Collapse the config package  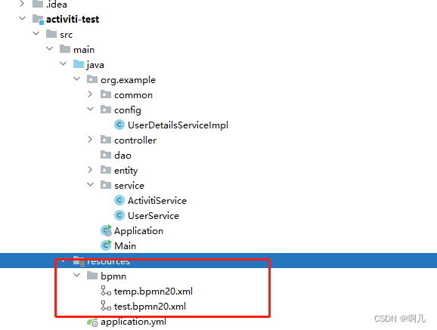tap(90, 109)
